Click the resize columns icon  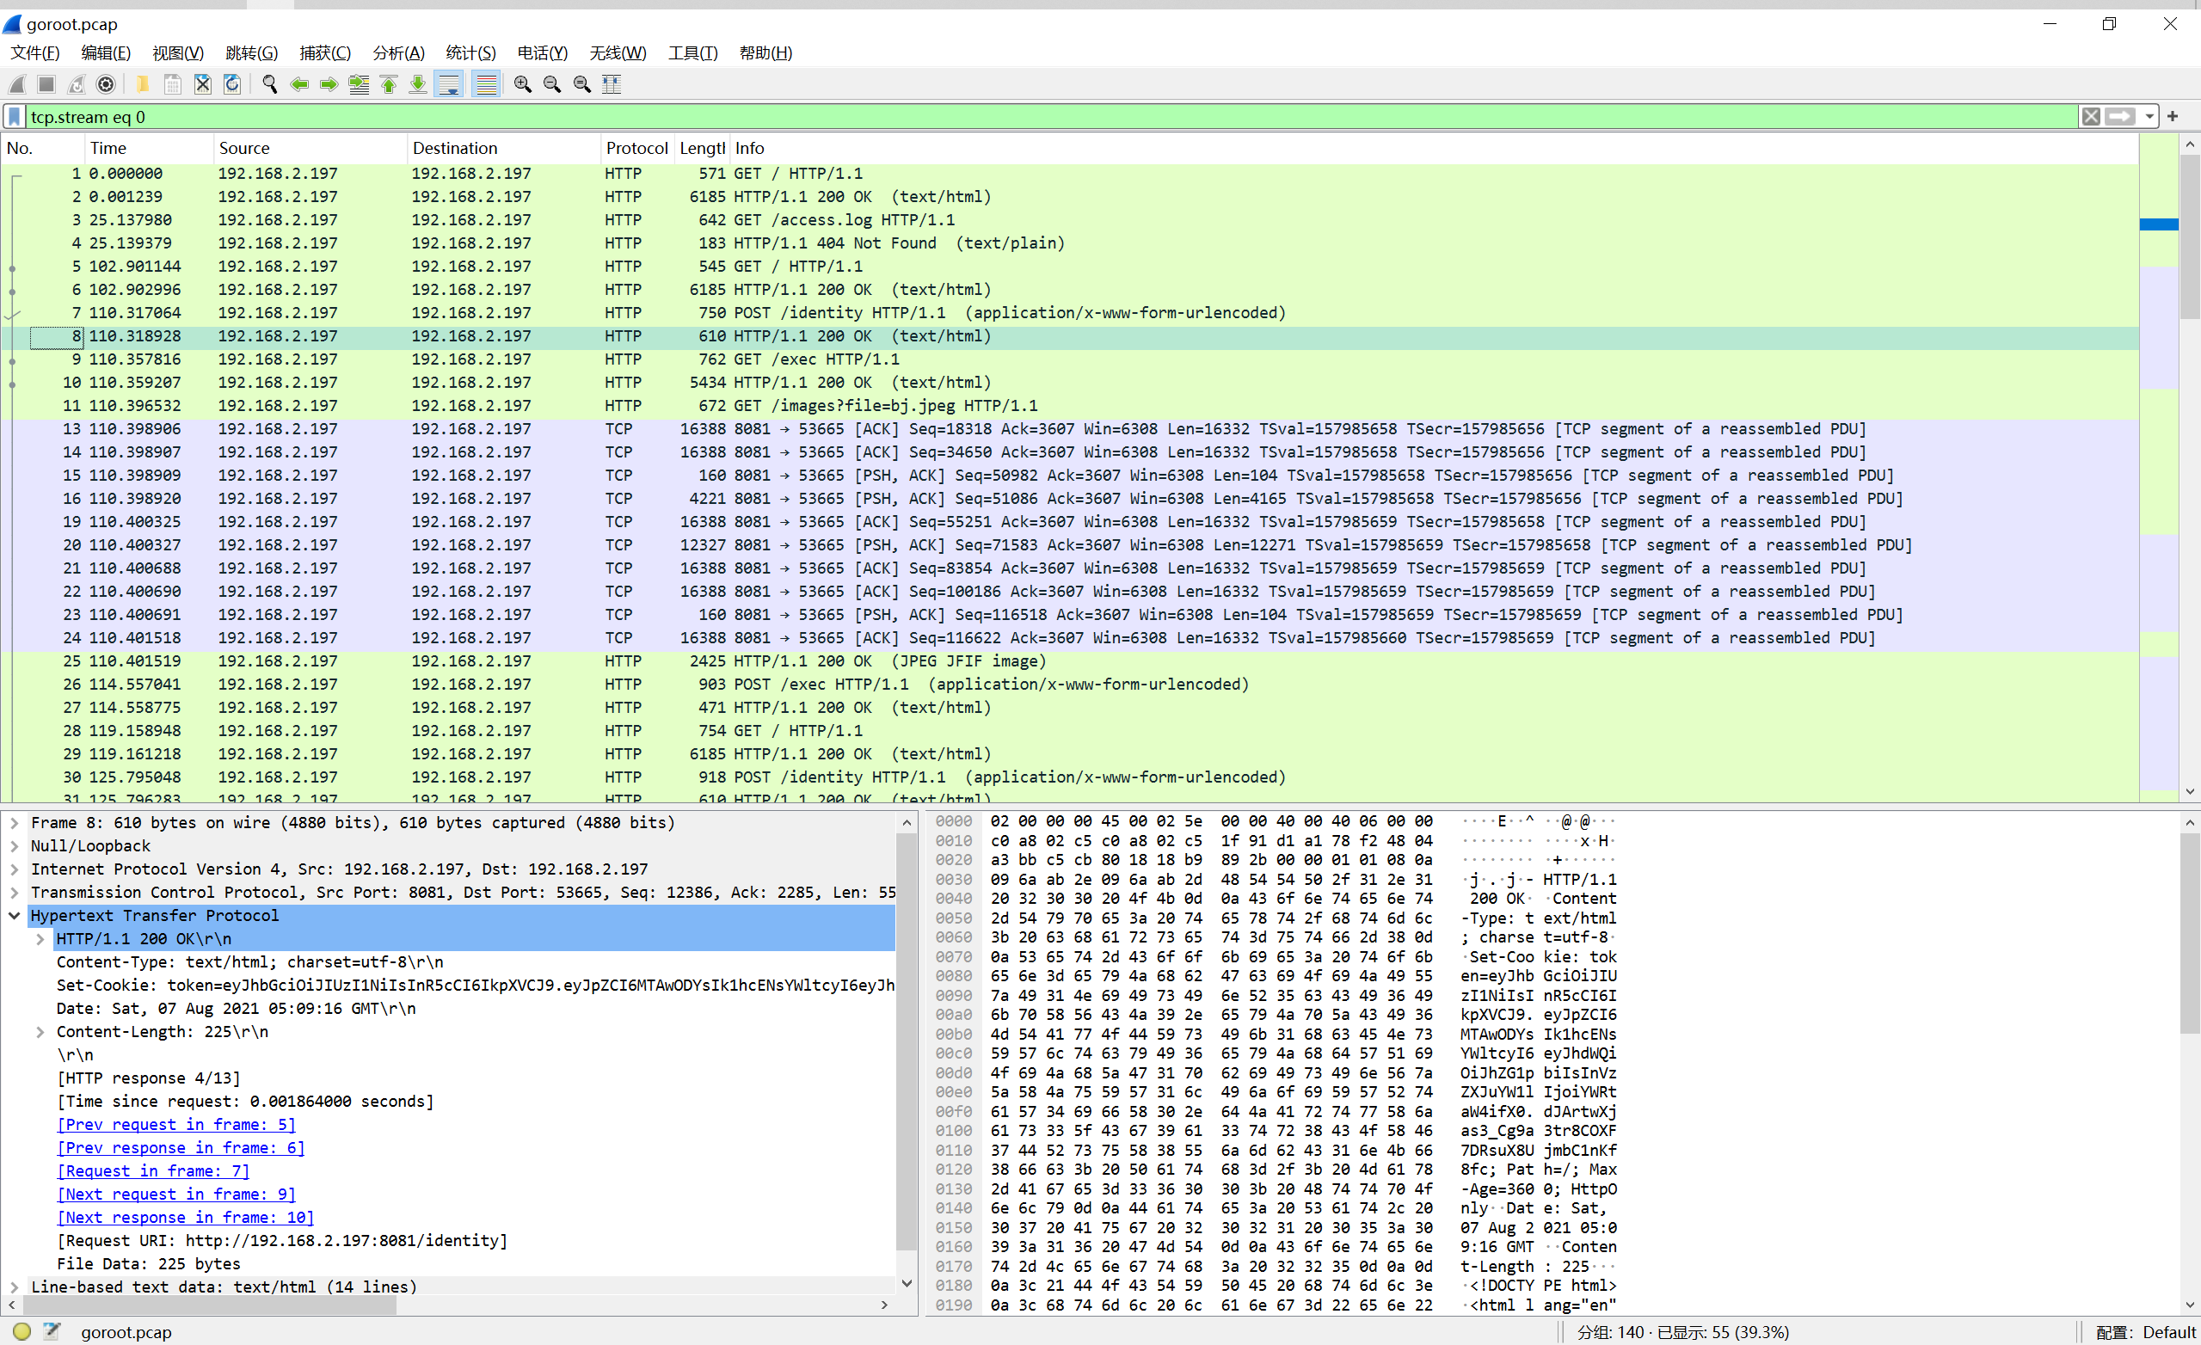[612, 84]
